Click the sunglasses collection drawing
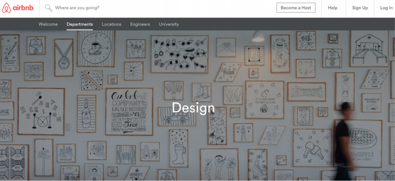 coord(180,54)
